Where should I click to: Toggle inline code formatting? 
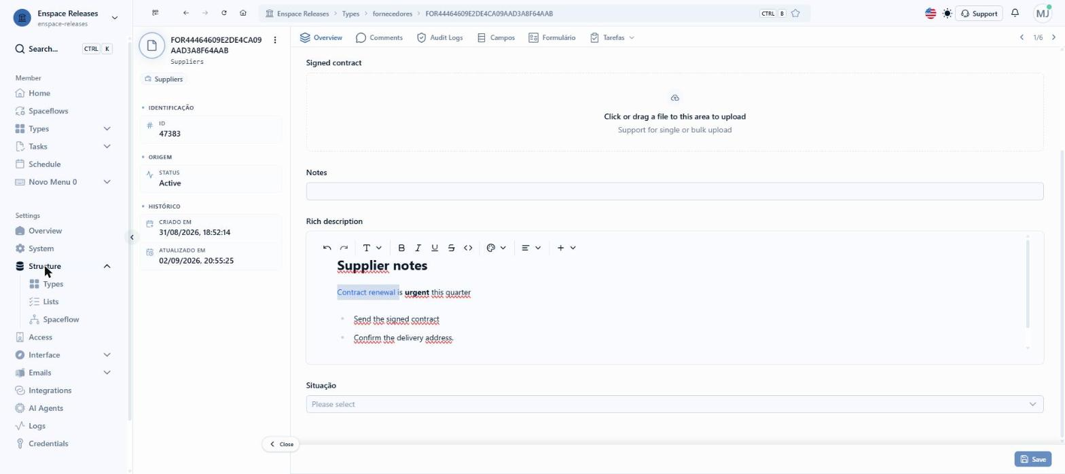pyautogui.click(x=468, y=248)
